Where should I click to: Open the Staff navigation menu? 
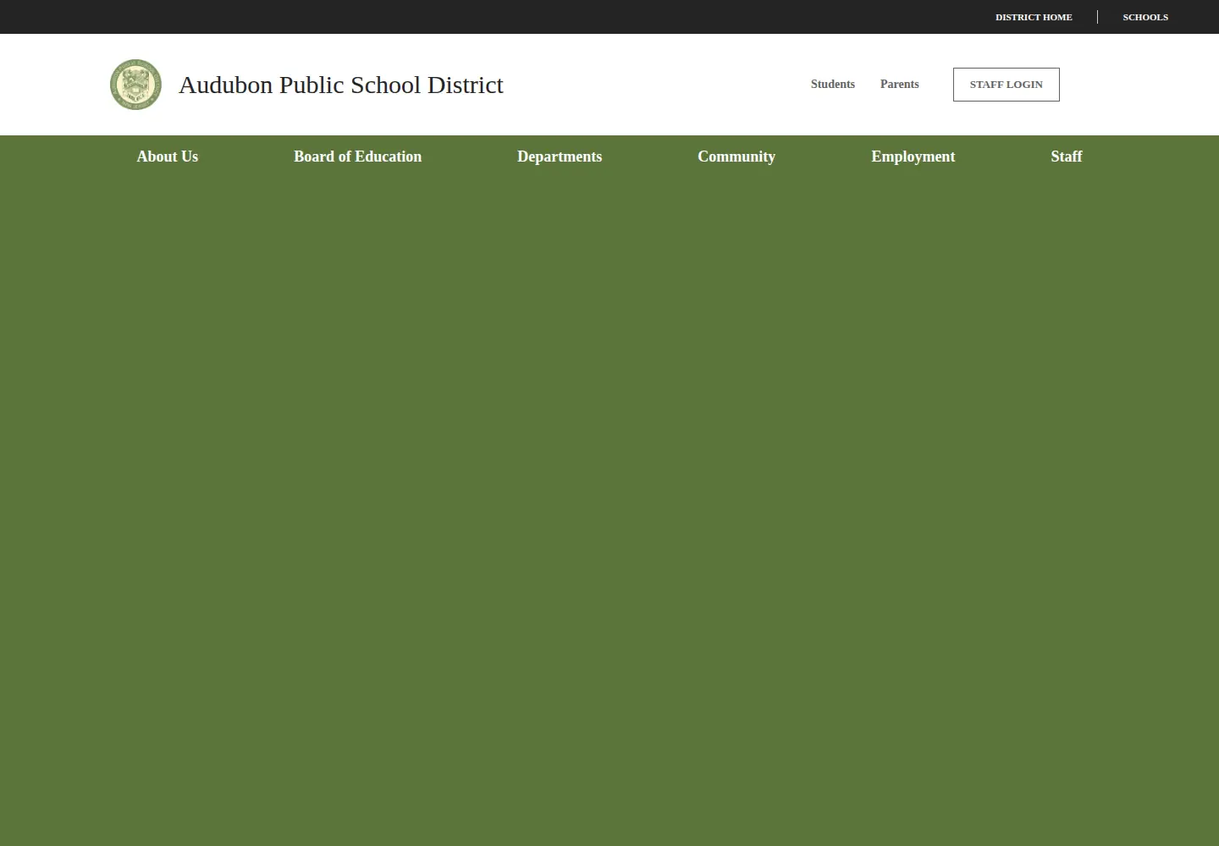point(1067,157)
